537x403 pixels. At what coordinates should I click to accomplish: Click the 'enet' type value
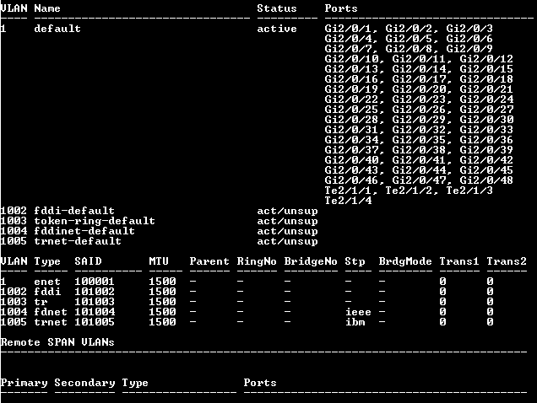47,282
